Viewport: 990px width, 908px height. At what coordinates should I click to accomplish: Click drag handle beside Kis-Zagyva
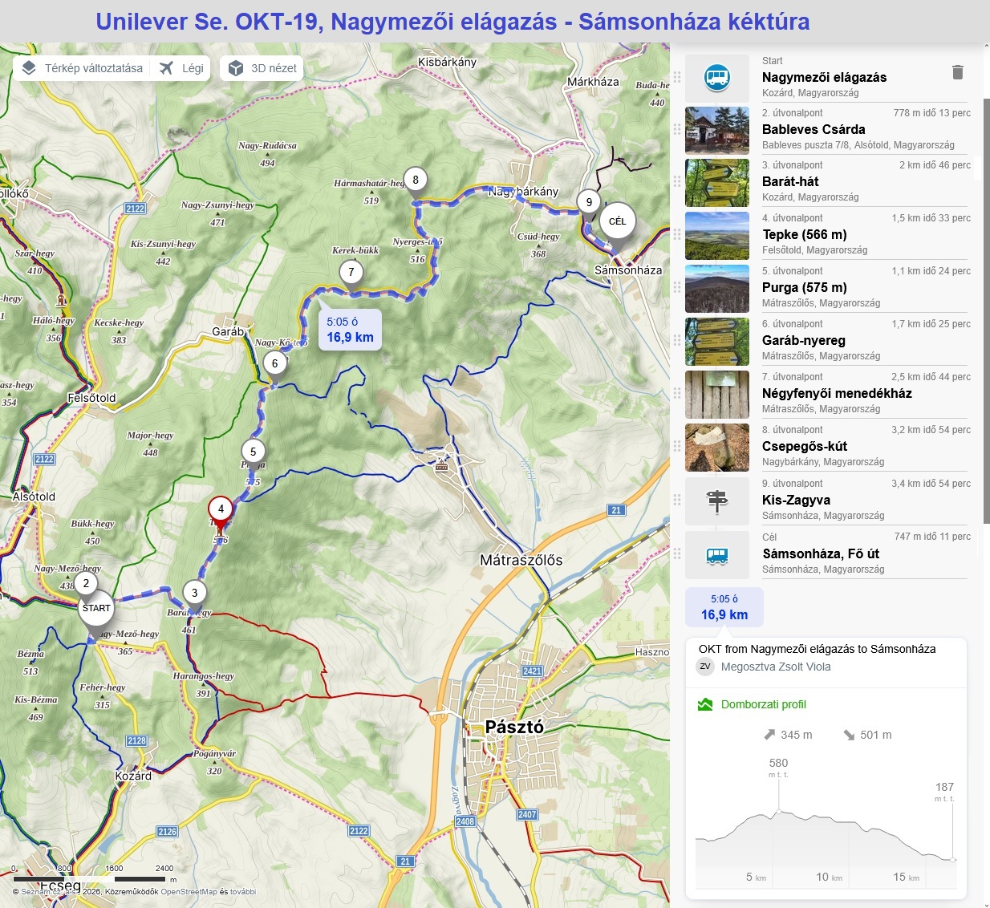tap(677, 500)
